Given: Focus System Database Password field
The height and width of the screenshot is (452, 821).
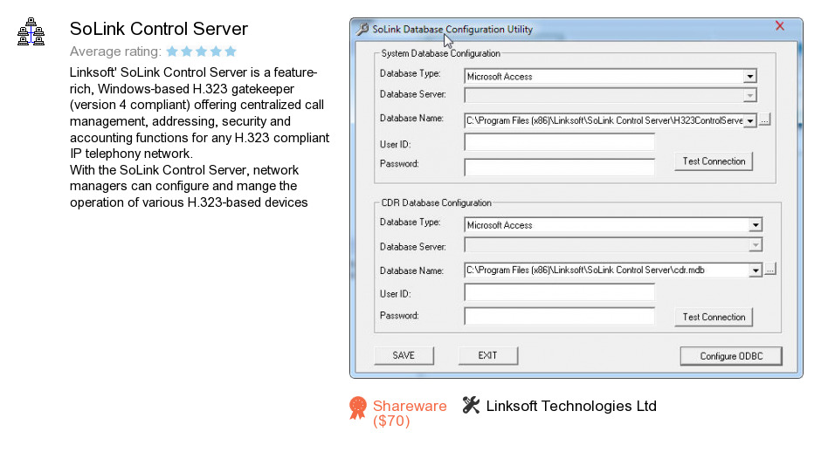Looking at the screenshot, I should [x=559, y=167].
